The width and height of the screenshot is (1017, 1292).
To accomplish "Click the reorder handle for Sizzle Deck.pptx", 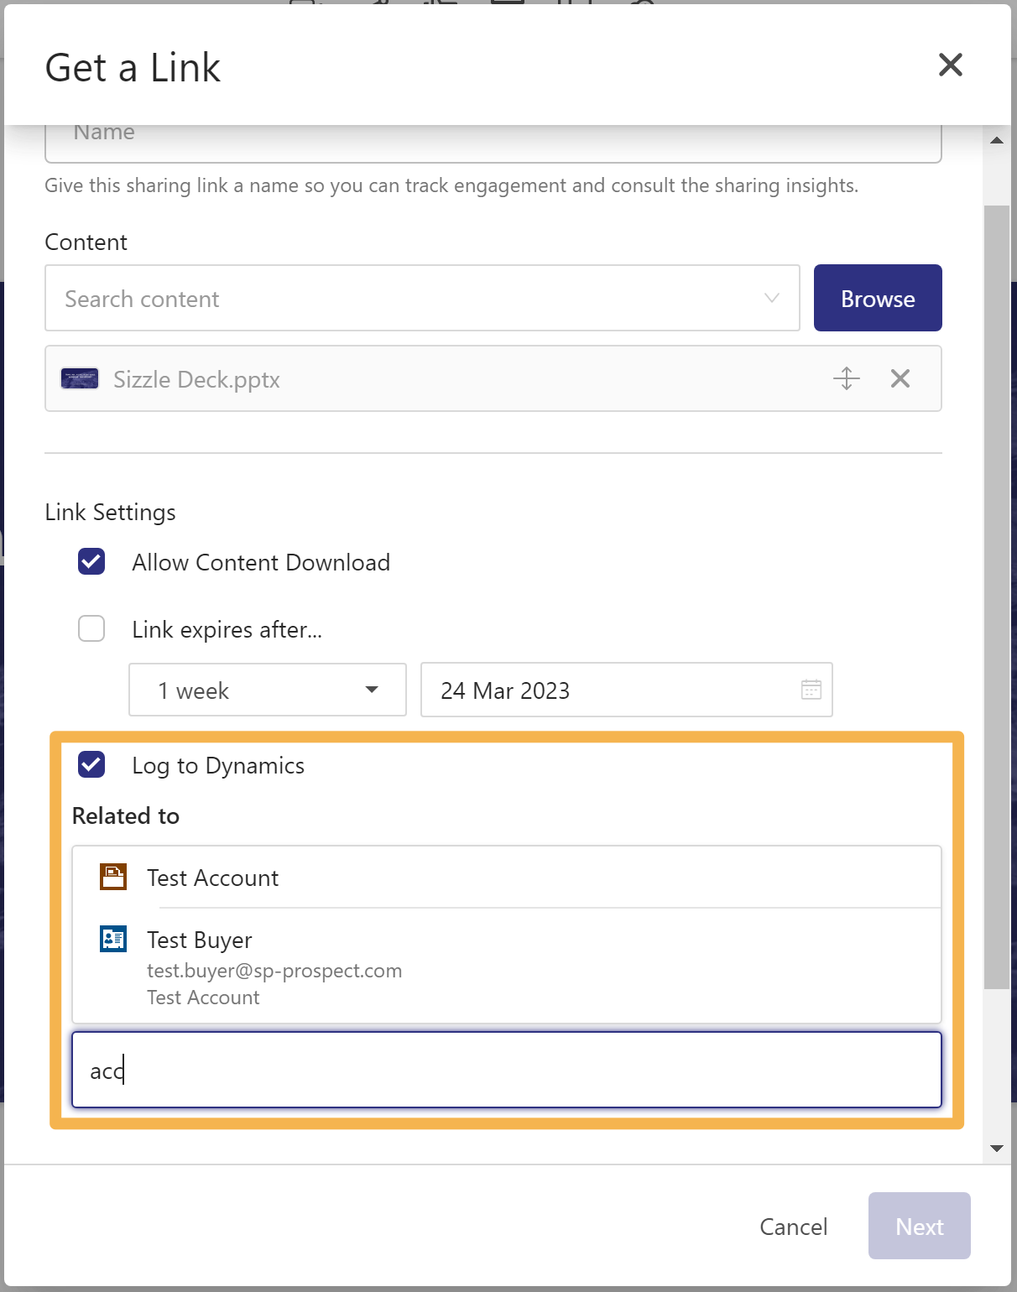I will [x=846, y=379].
